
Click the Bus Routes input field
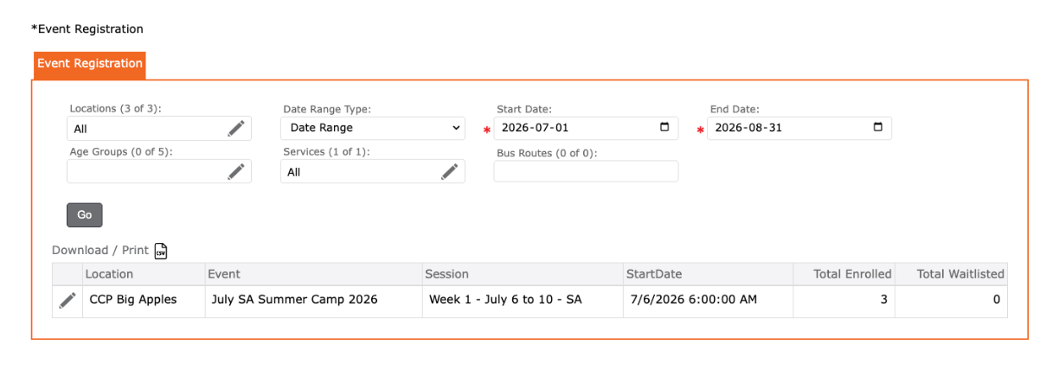point(587,171)
